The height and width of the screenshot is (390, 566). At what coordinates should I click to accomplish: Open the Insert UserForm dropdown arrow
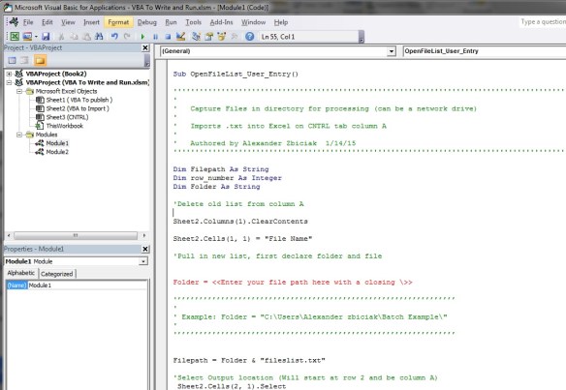pos(36,37)
